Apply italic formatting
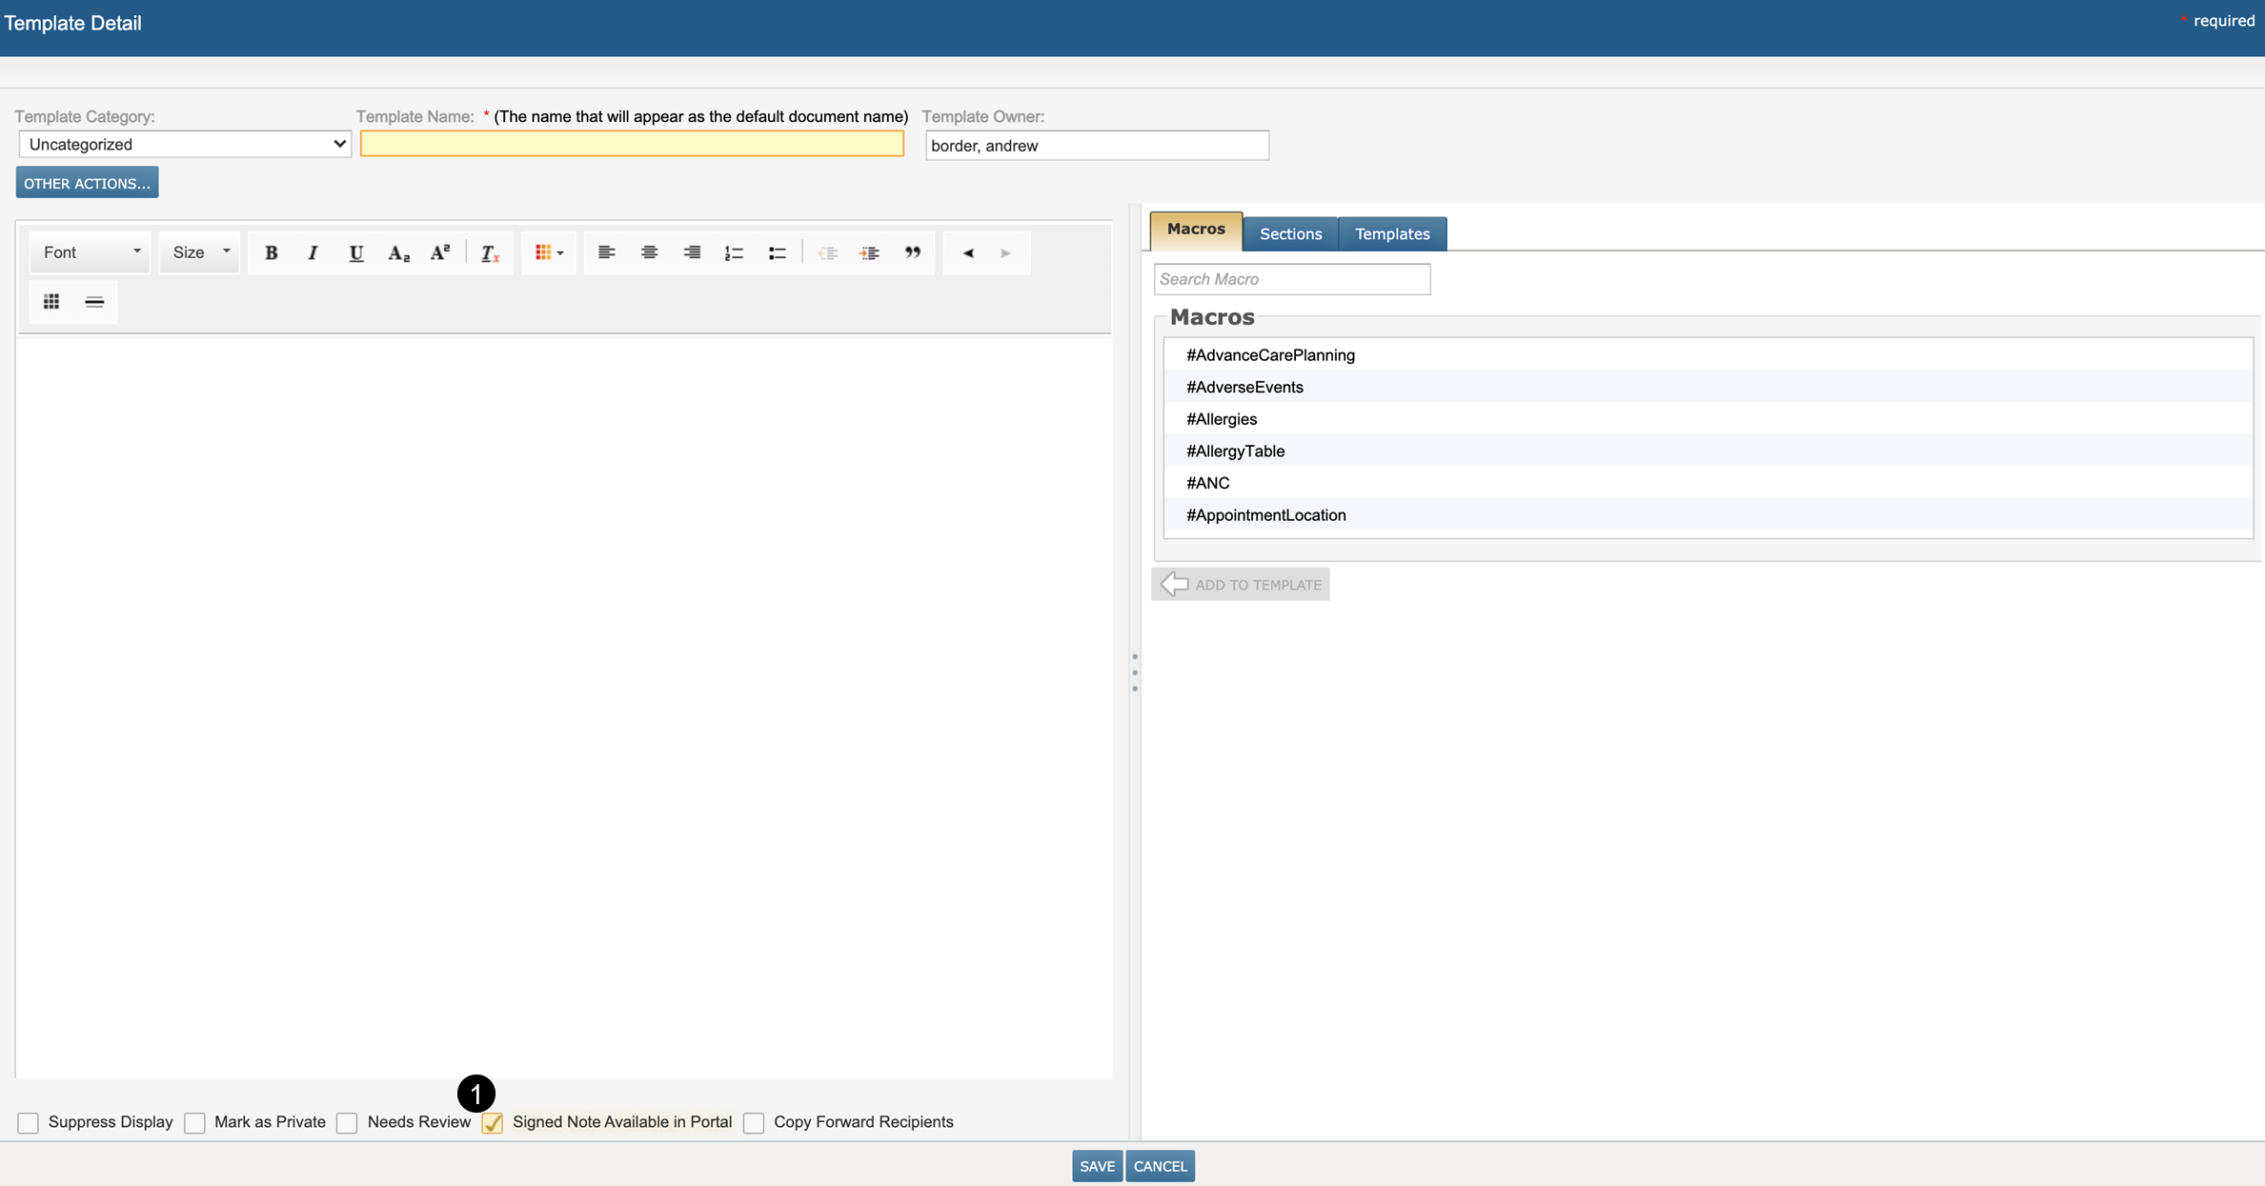Viewport: 2265px width, 1186px height. point(313,252)
